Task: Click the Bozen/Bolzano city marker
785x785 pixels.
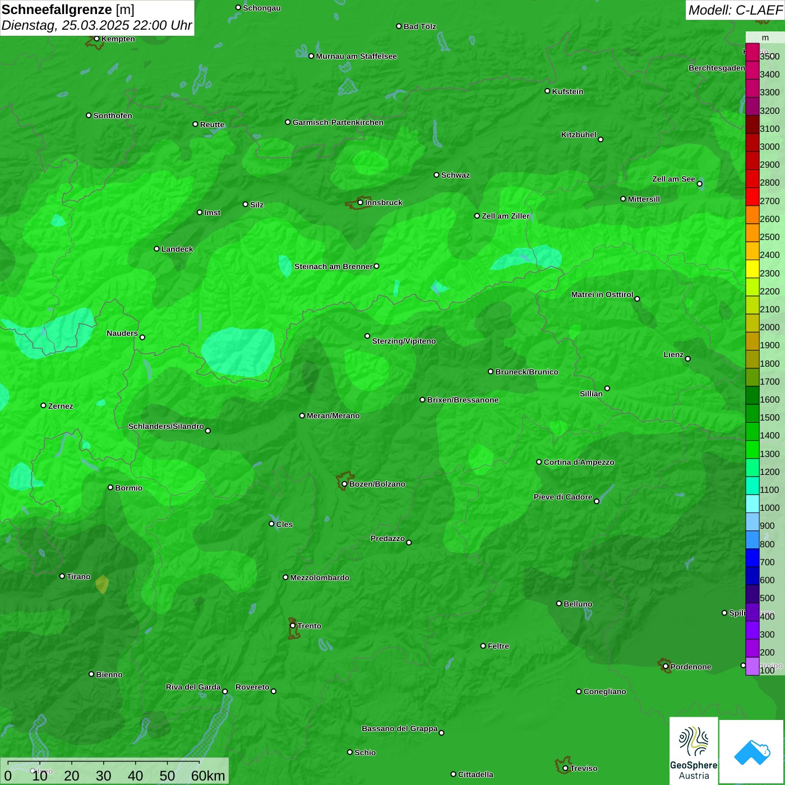Action: pos(344,484)
